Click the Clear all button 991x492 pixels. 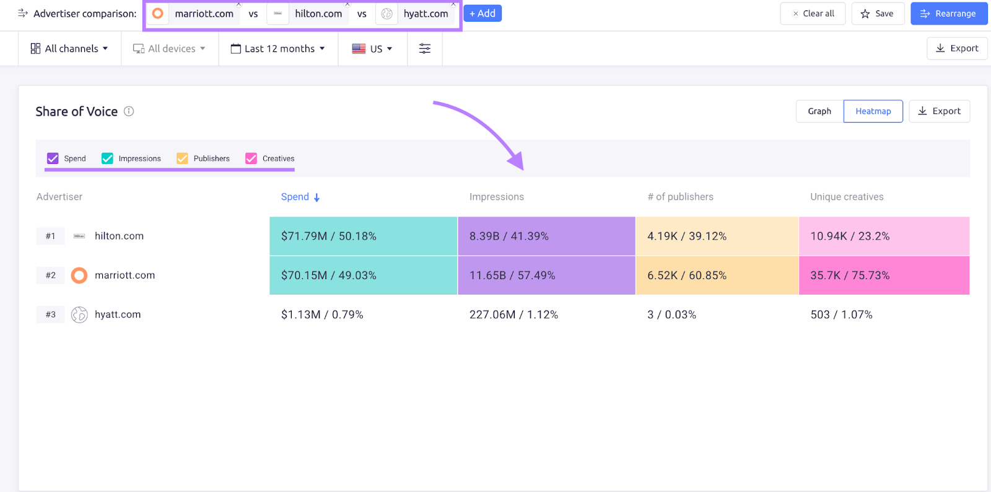[x=813, y=14]
